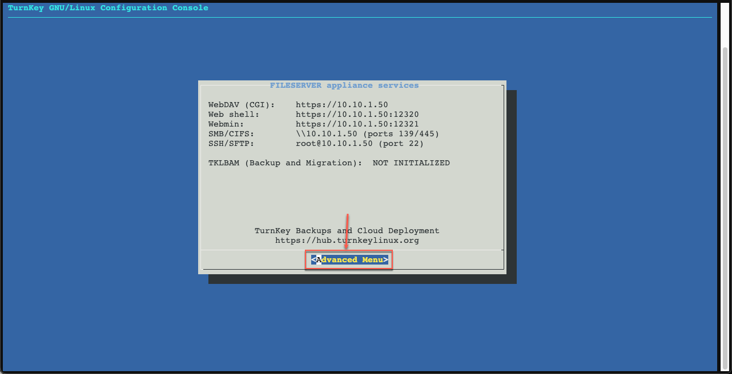Click the FILESERVER appliance services title
This screenshot has height=374, width=732.
(x=344, y=85)
